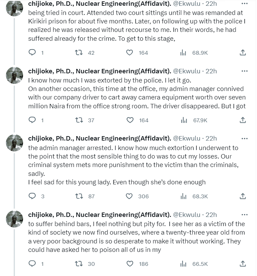Open more options menu on the last tweet
The width and height of the screenshot is (257, 276).
point(244,215)
